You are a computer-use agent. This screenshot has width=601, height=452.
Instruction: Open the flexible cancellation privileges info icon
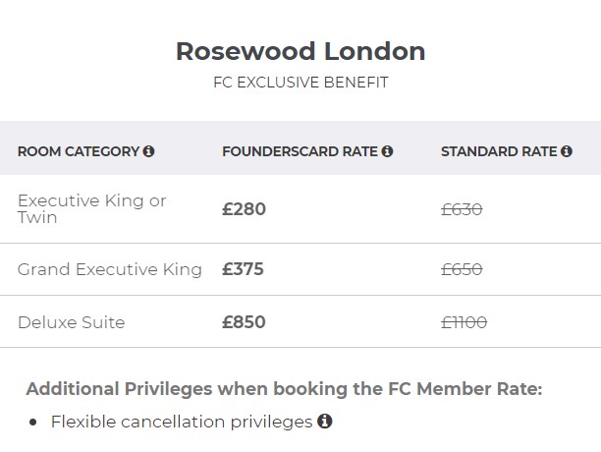[325, 421]
